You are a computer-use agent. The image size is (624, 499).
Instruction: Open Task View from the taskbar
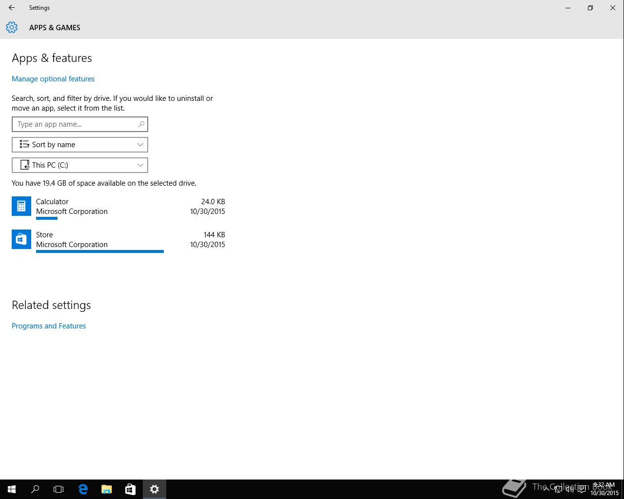pos(58,489)
